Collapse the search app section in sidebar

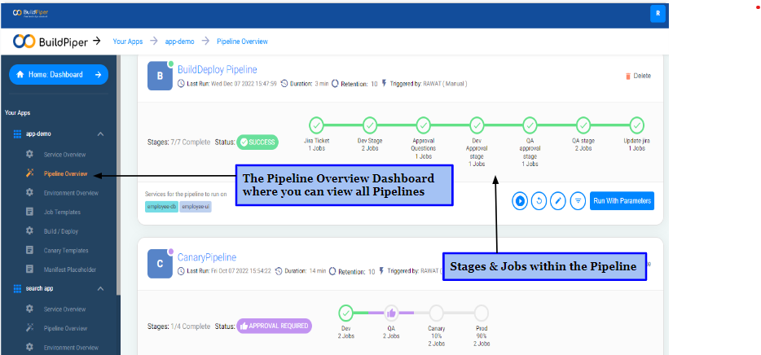(x=100, y=288)
